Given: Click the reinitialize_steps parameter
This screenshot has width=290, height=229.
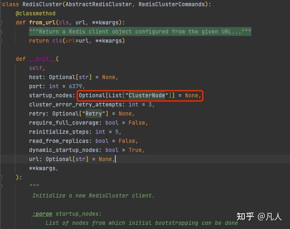Looking at the screenshot, I should 58,132.
